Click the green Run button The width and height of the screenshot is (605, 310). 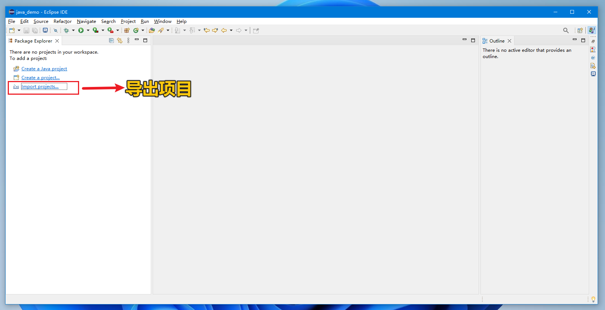(81, 30)
